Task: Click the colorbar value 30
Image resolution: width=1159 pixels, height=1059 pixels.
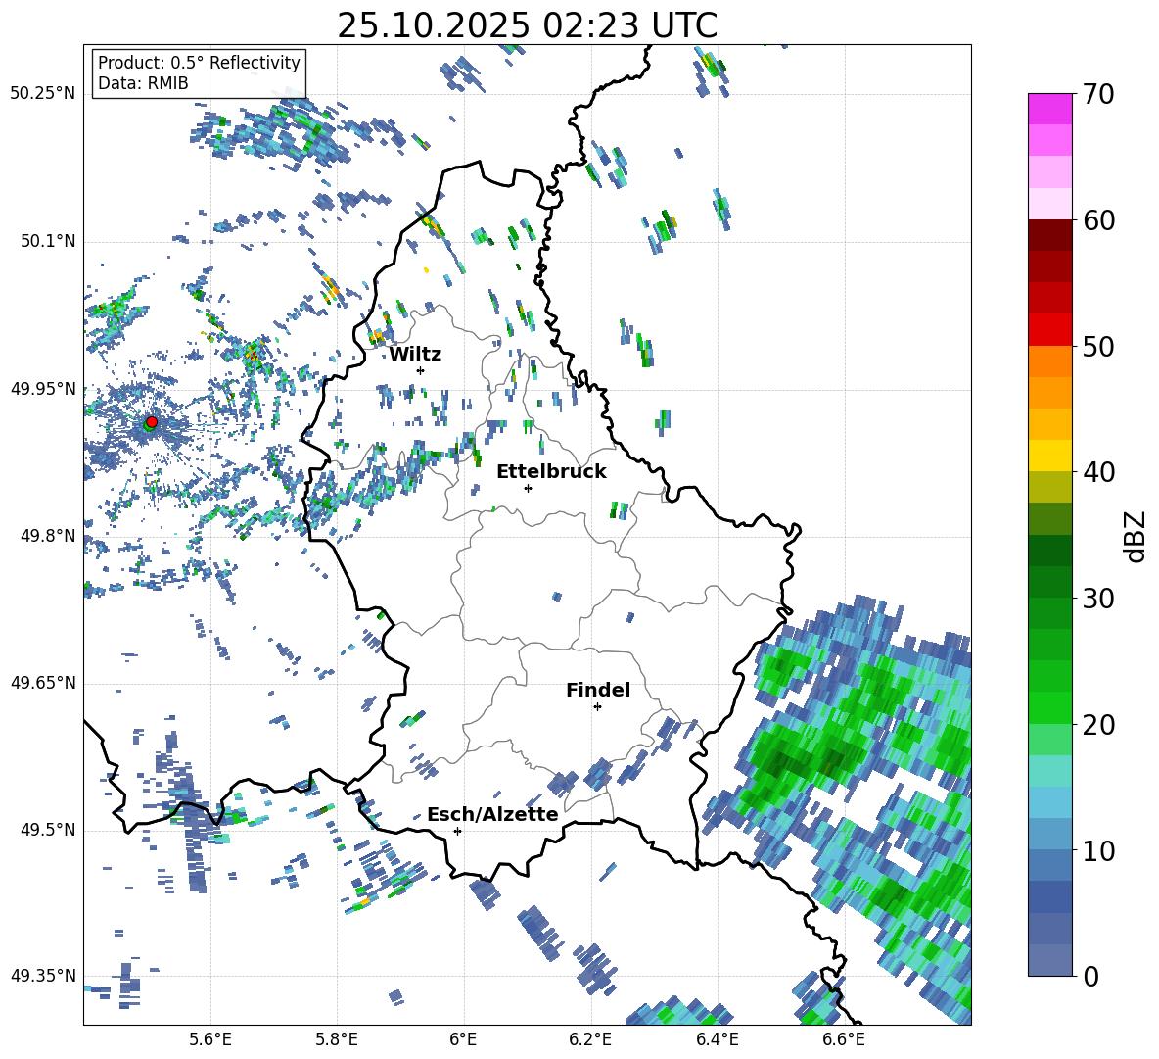Action: (x=1098, y=599)
